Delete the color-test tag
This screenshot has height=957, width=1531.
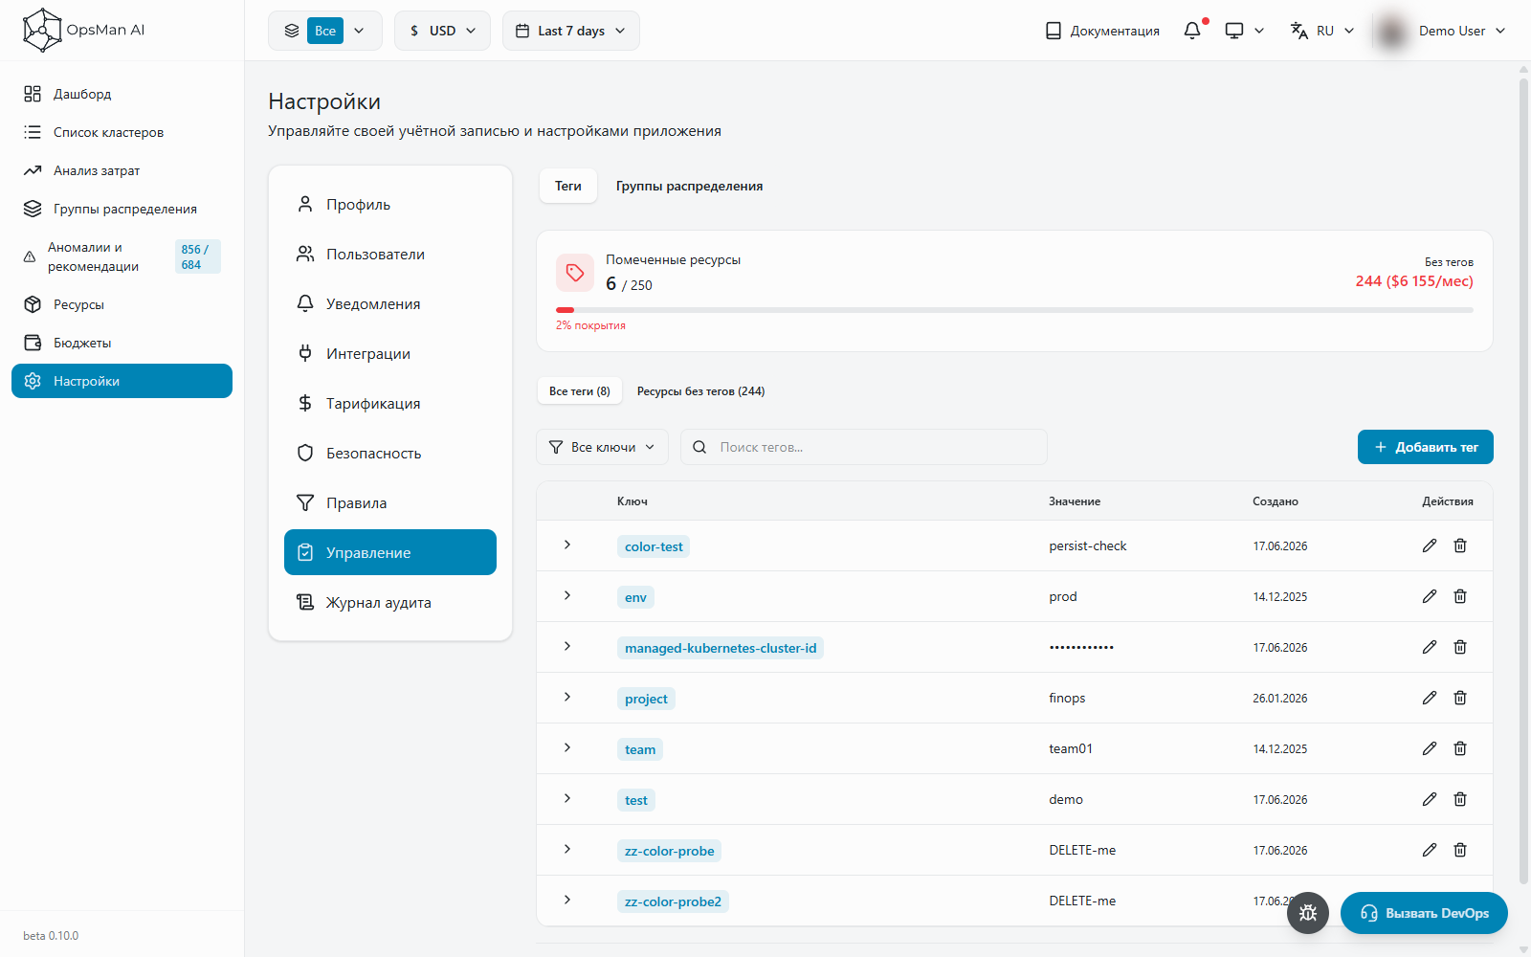click(x=1460, y=545)
